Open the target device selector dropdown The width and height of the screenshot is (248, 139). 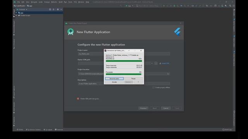coord(148,6)
